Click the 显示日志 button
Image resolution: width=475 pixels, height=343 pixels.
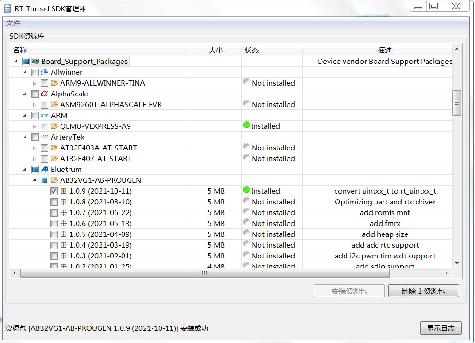coord(440,328)
